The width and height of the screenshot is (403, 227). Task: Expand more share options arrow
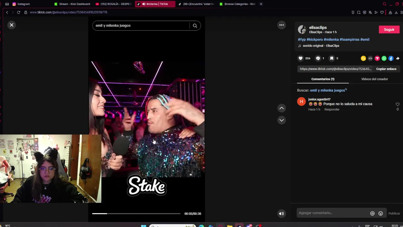[x=398, y=58]
